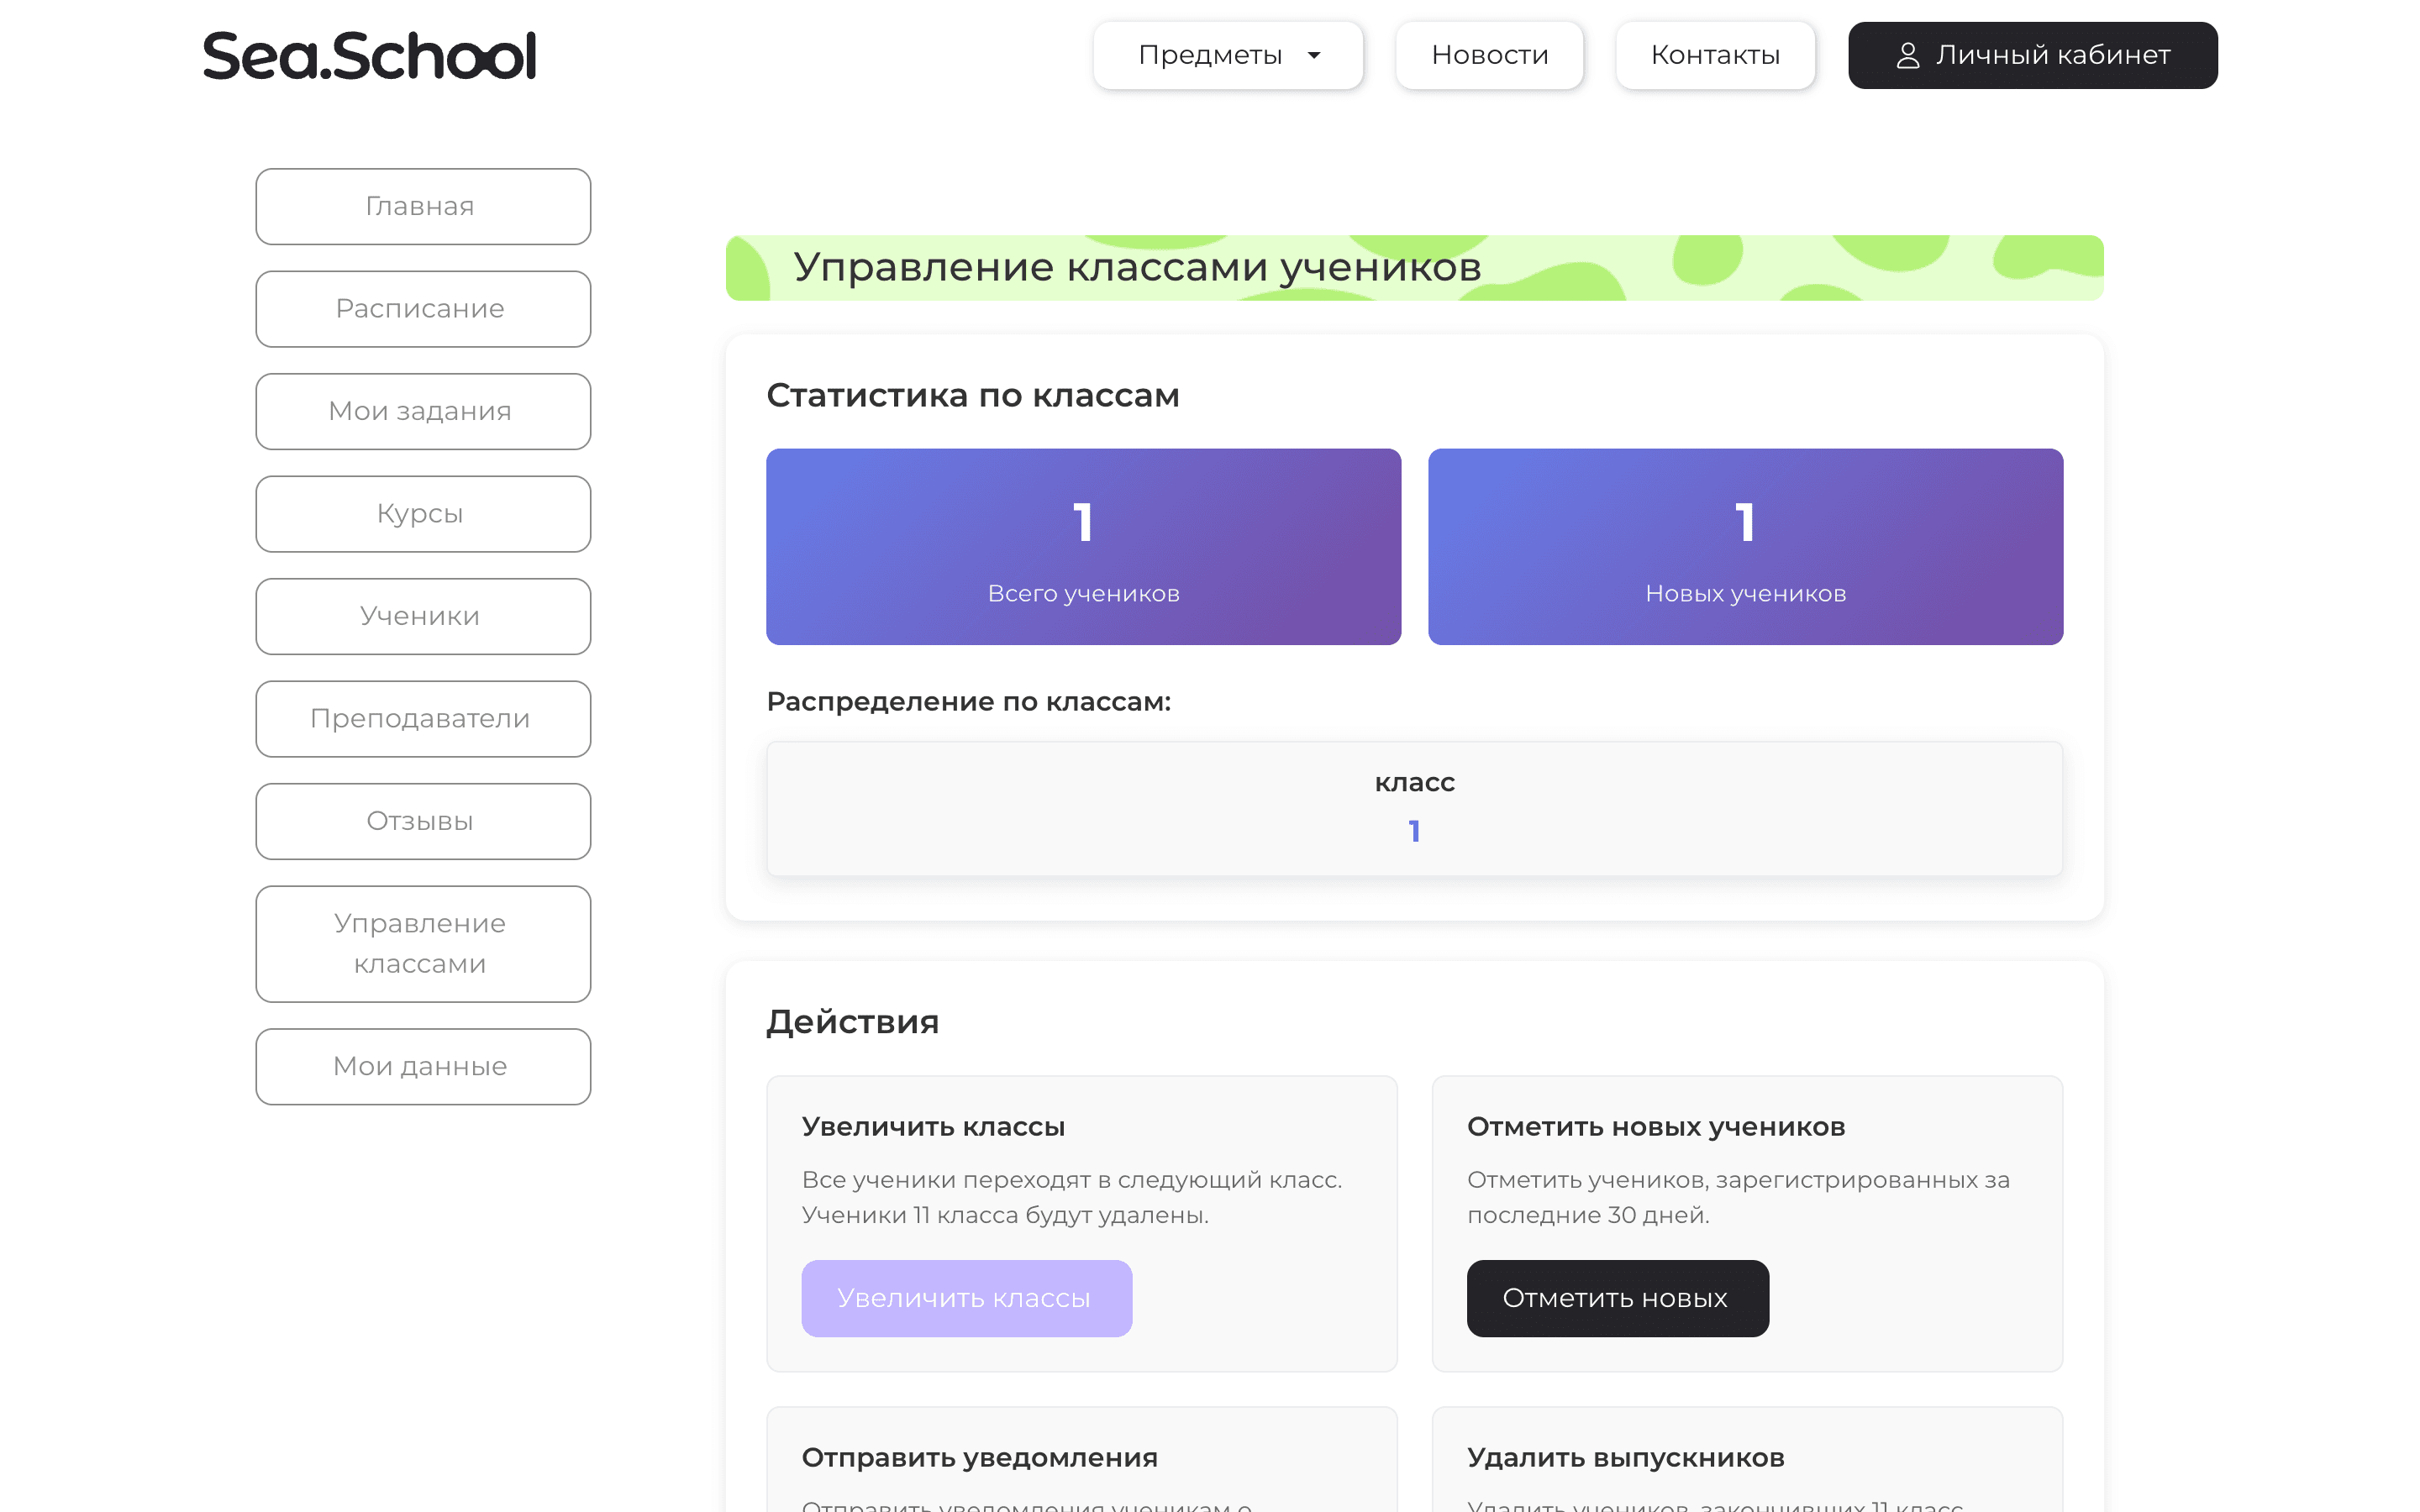Open the Преподаватели section
Image resolution: width=2420 pixels, height=1512 pixels.
click(423, 719)
